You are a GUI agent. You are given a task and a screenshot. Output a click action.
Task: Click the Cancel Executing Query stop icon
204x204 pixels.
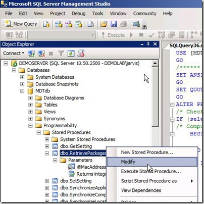(x=141, y=35)
